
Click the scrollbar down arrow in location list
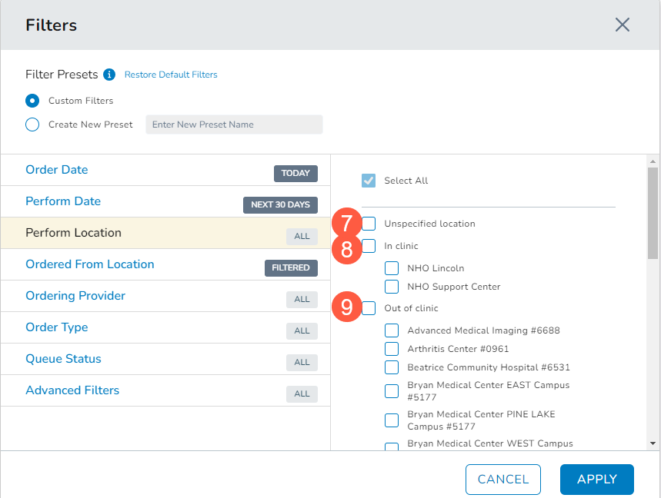point(653,443)
